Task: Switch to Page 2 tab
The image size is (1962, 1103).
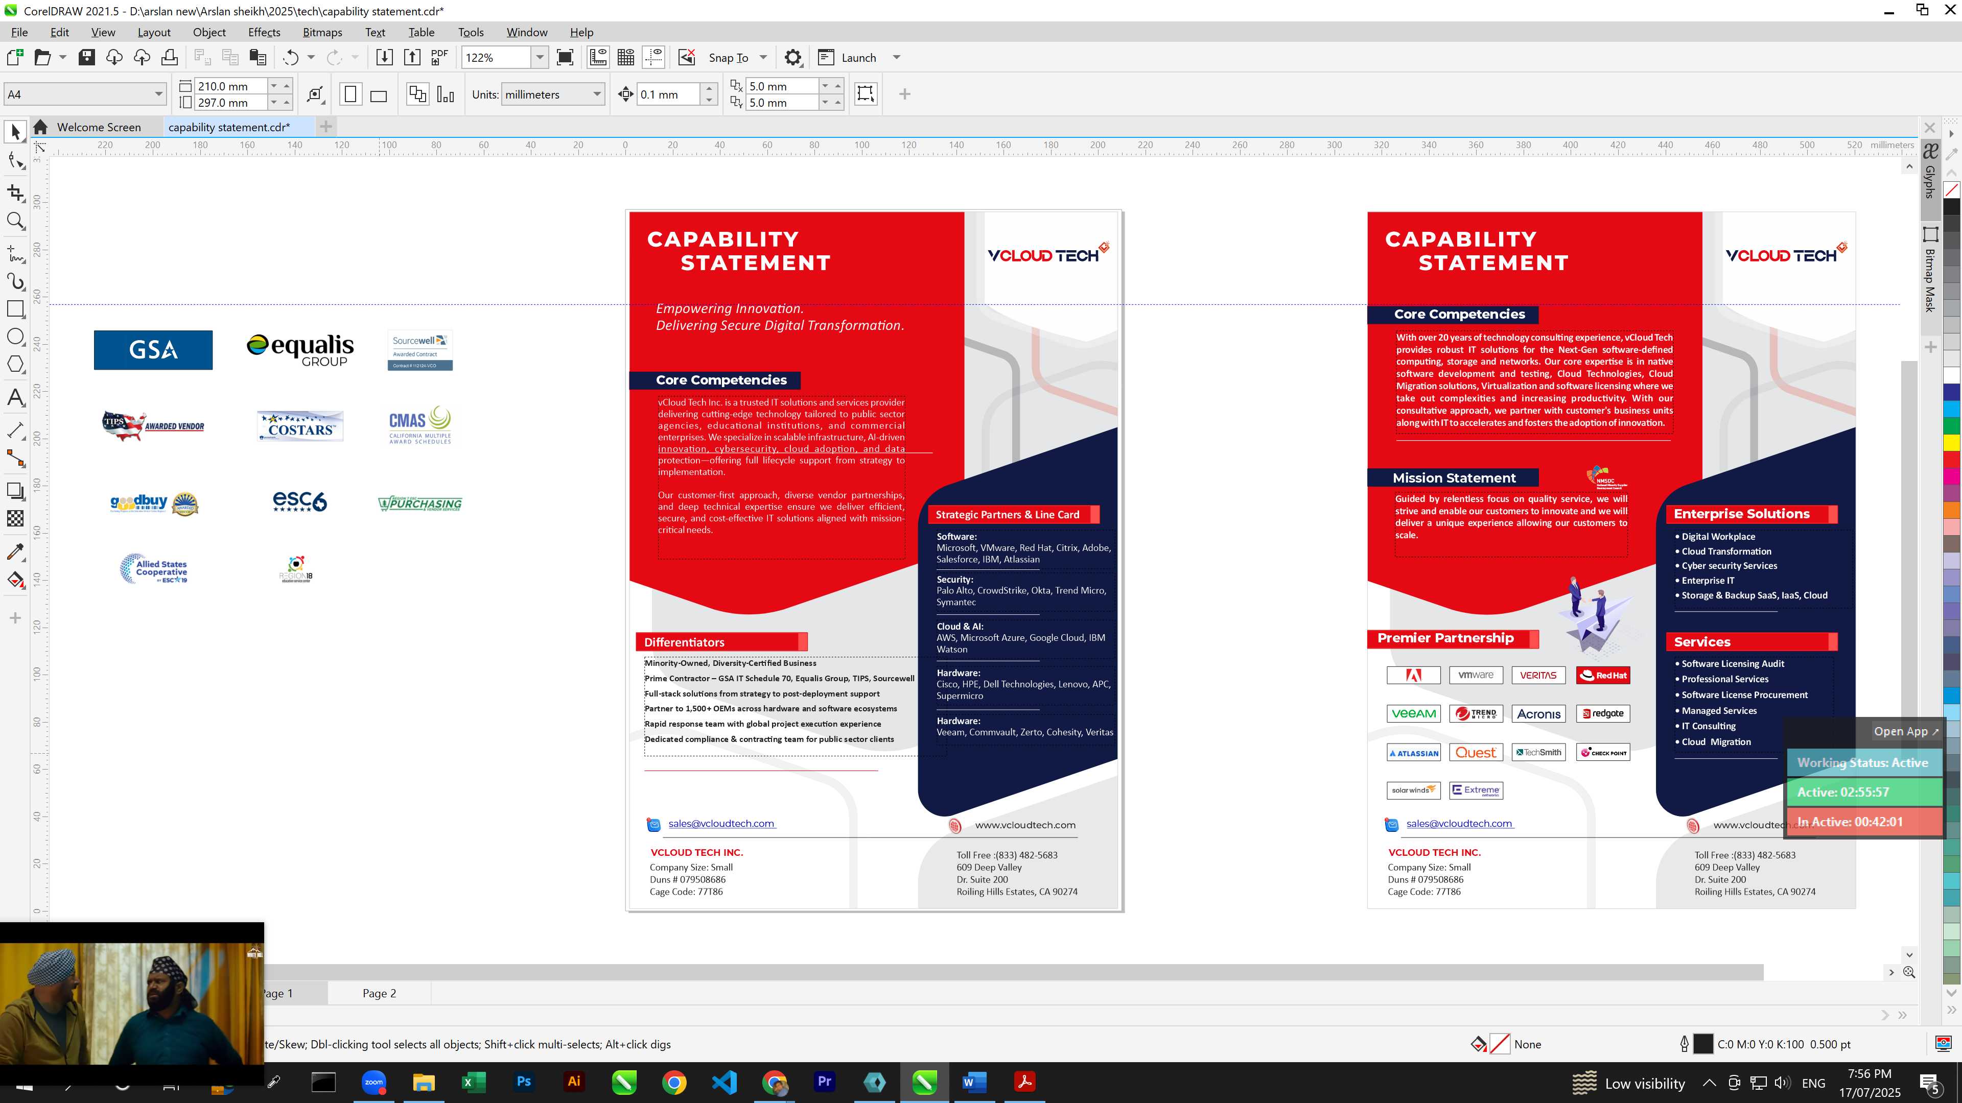Action: click(x=379, y=993)
